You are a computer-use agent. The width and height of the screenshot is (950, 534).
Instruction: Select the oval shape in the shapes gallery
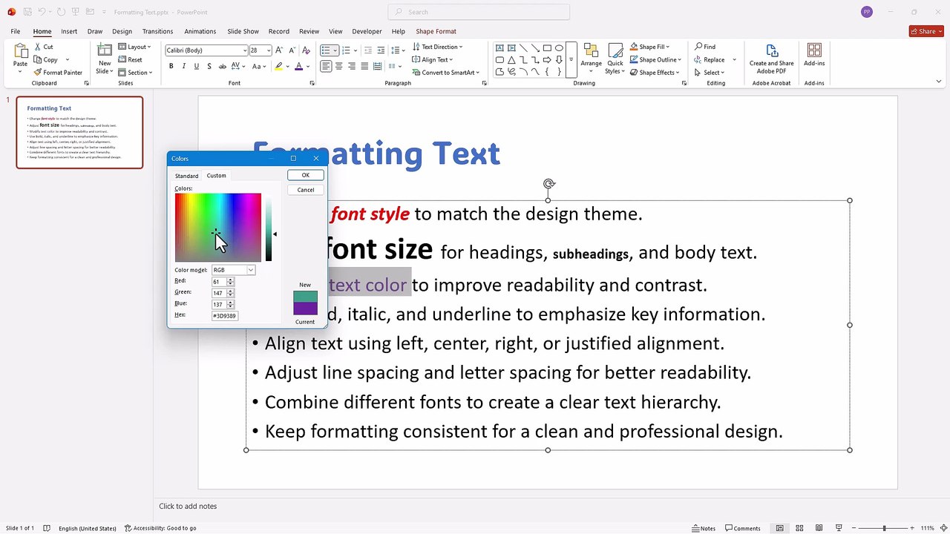coord(559,47)
